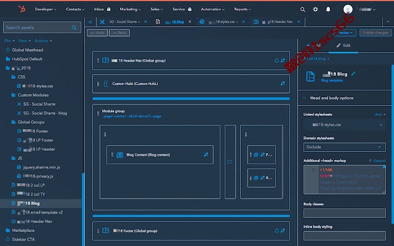Open the File menu in sidebar
The image size is (394, 246).
point(9,41)
